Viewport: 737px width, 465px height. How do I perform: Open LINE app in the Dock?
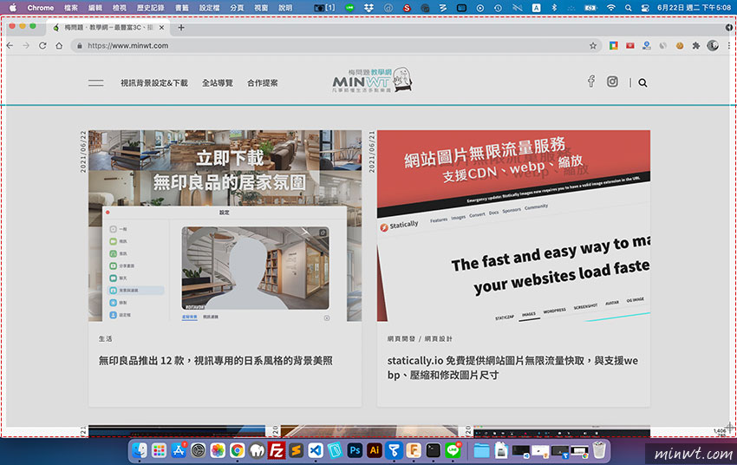[453, 450]
